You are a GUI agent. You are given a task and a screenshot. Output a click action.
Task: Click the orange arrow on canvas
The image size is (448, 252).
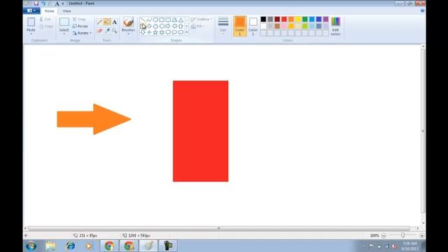point(94,119)
